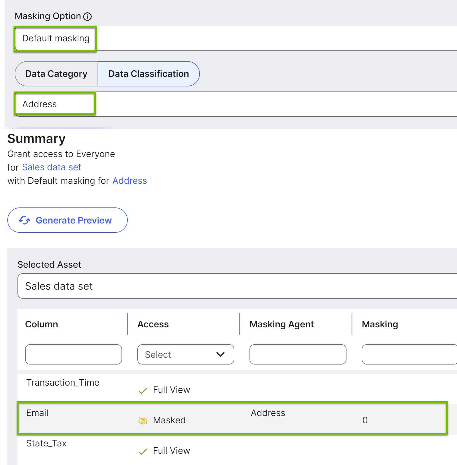
Task: Click the Full View checkmark beside State_Tax
Action: pos(143,451)
